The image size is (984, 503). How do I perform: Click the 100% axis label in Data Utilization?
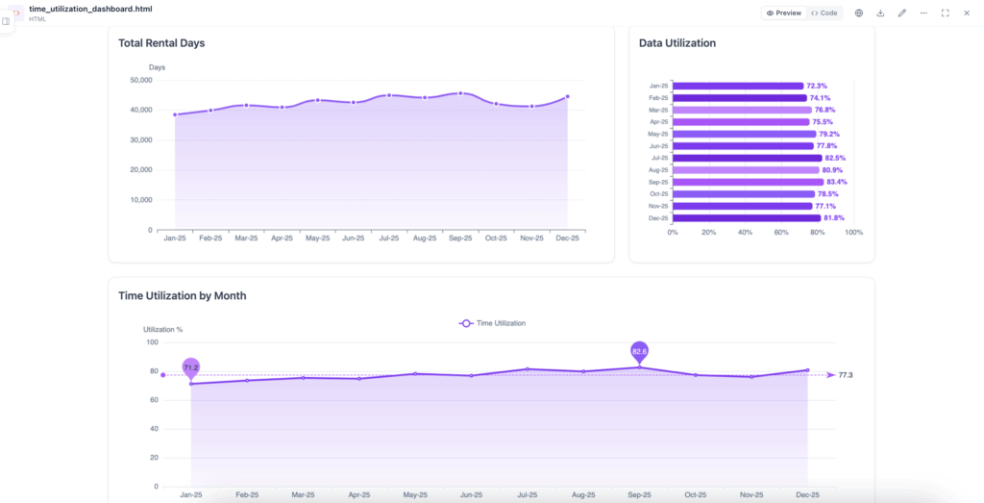pos(853,233)
